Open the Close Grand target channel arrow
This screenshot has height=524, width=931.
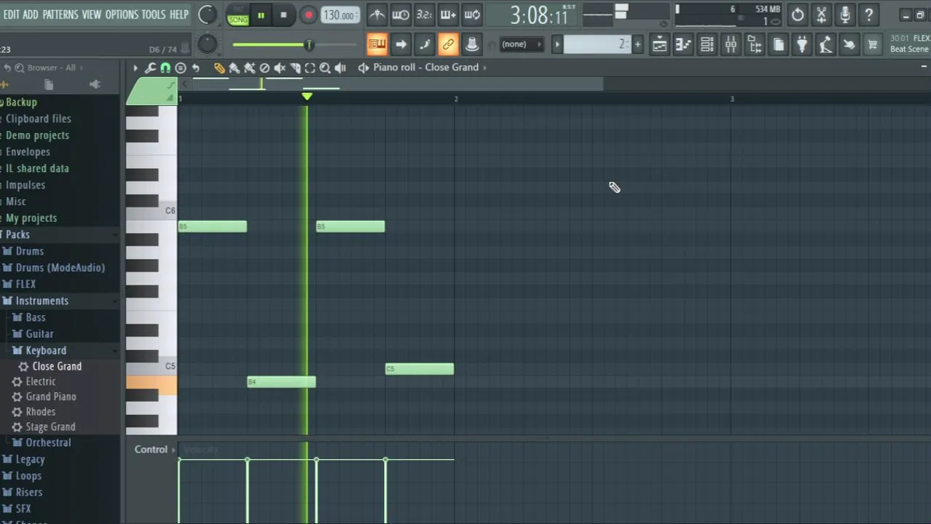click(x=485, y=68)
